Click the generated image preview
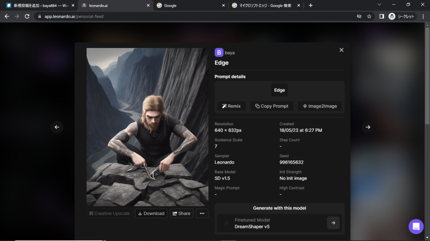Viewport: 430px width, 241px height. [147, 127]
